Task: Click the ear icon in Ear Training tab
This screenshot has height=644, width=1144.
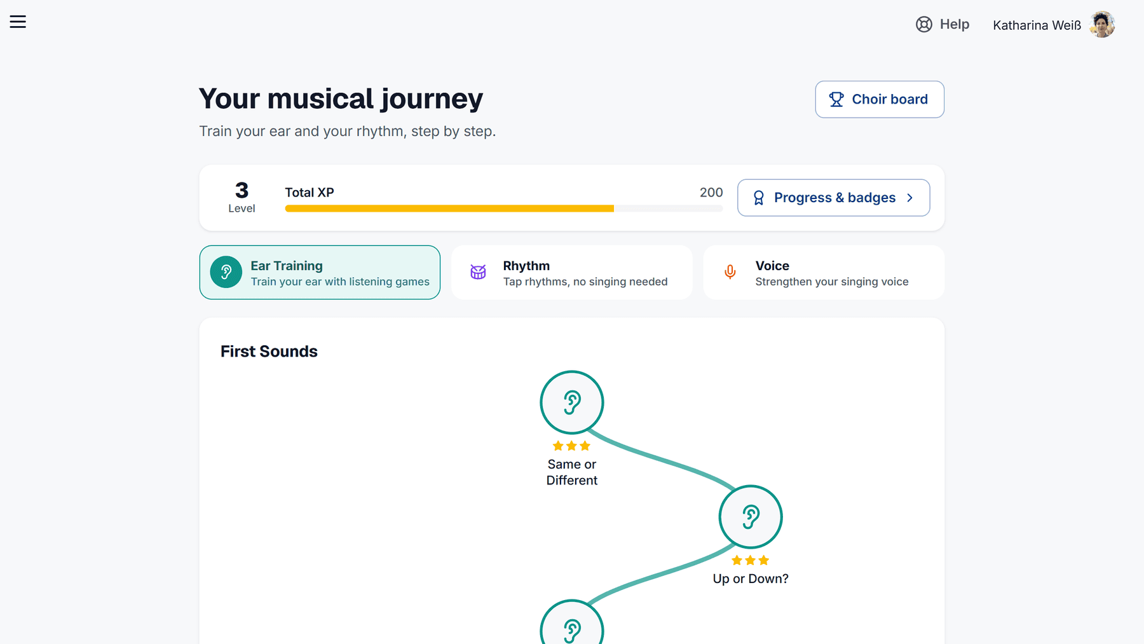Action: (226, 272)
